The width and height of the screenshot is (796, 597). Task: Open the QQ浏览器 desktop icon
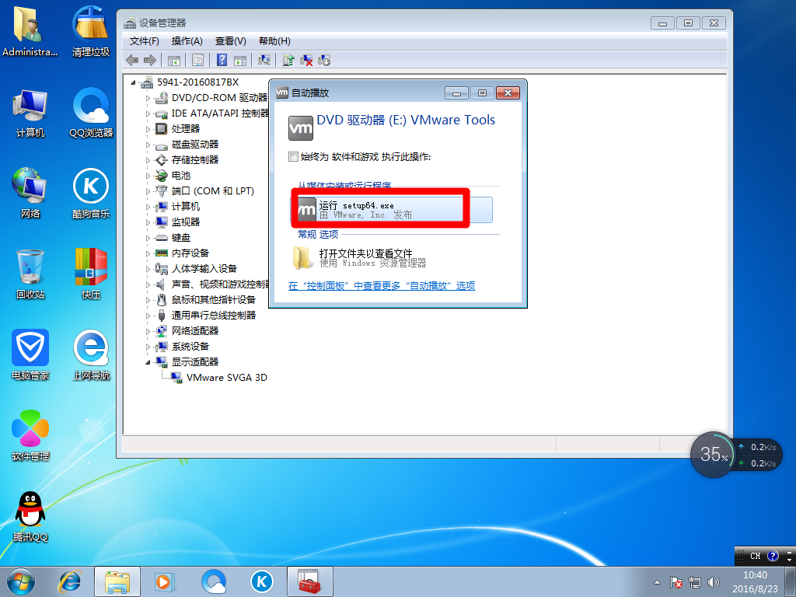[x=91, y=113]
